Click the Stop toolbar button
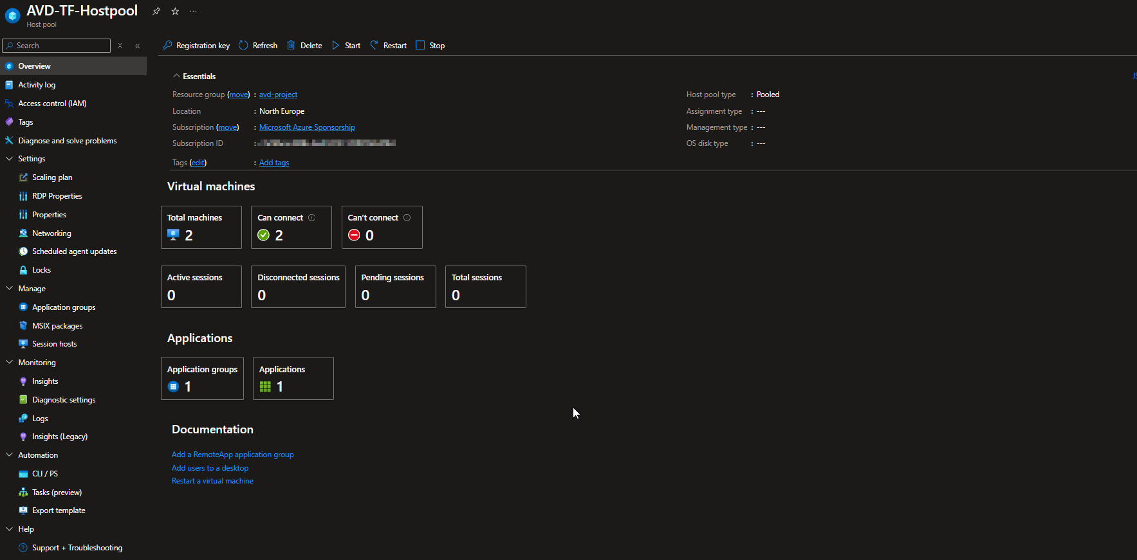 [x=430, y=46]
